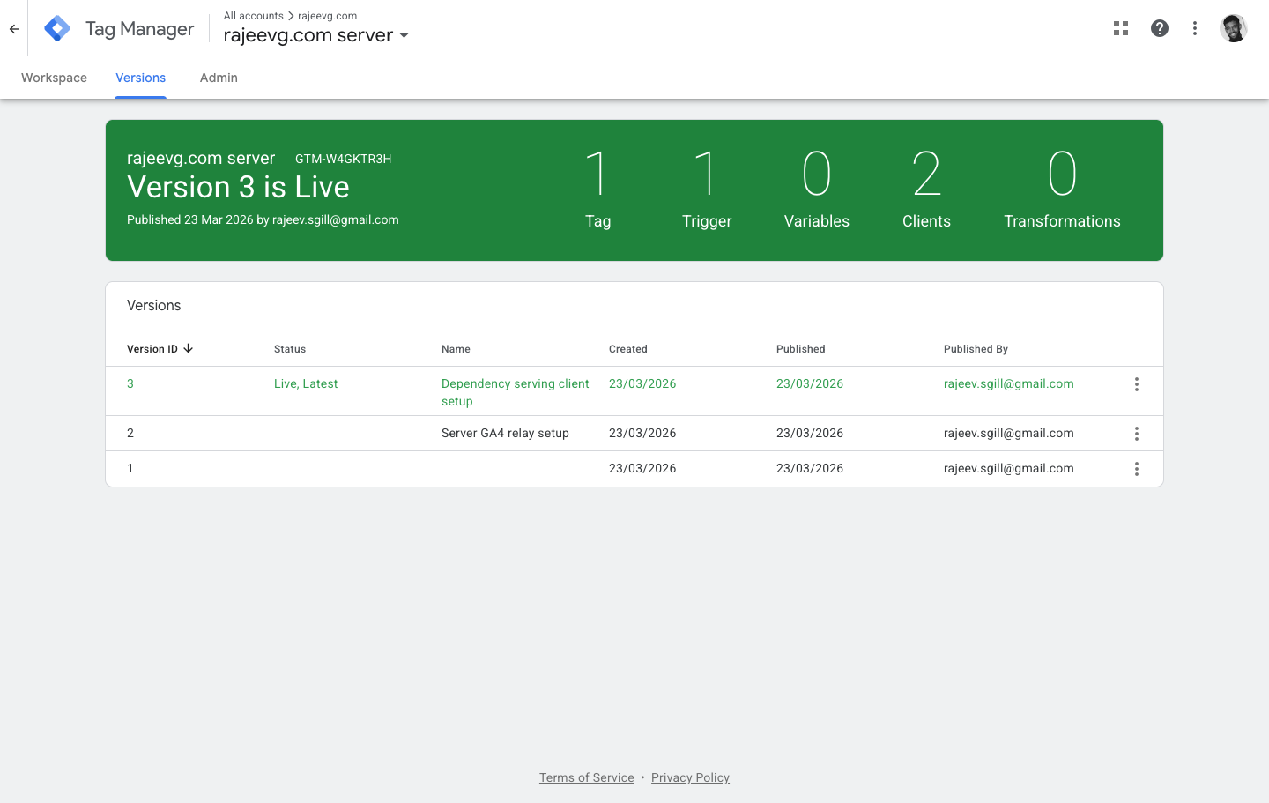This screenshot has width=1269, height=803.
Task: Open the top-bar overflow menu
Action: pos(1194,27)
